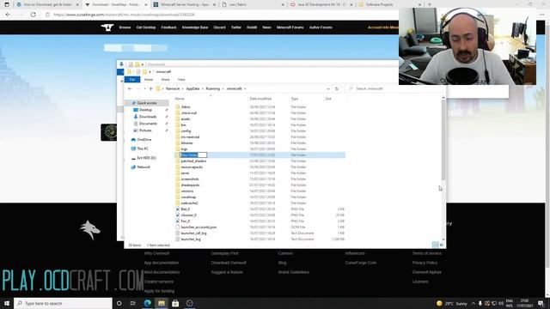Expand the address bar history dropdown
This screenshot has height=309, width=550.
[328, 88]
